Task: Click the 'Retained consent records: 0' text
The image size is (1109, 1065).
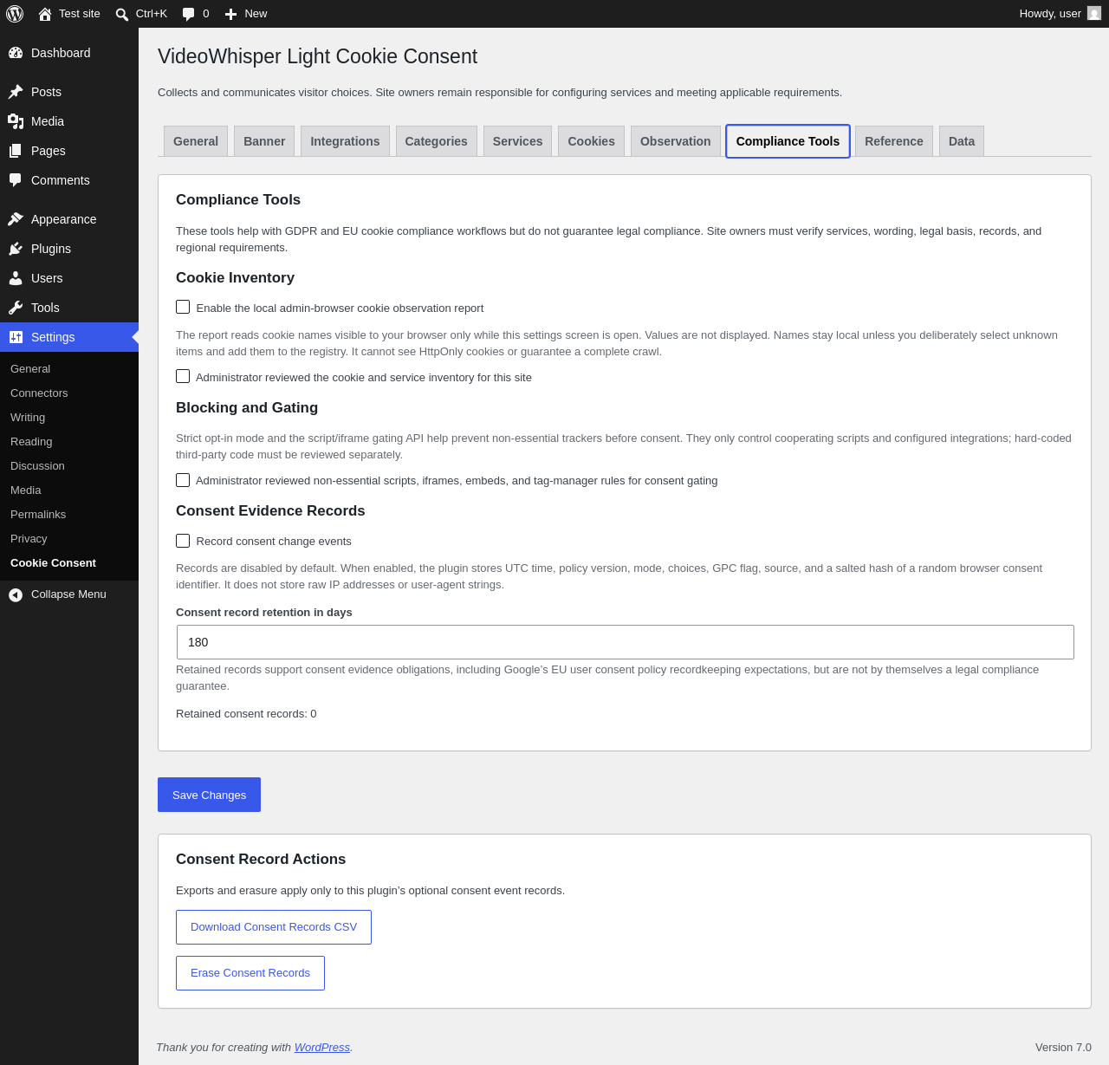Action: point(246,714)
